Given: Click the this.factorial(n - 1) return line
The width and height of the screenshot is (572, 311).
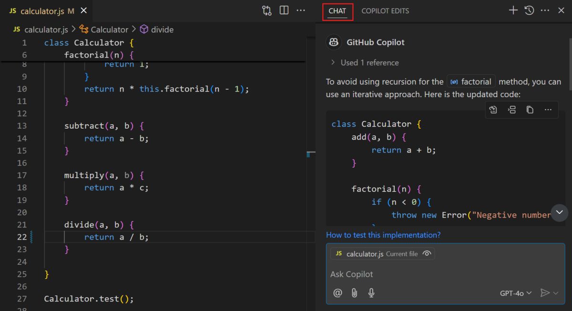Looking at the screenshot, I should coord(167,89).
